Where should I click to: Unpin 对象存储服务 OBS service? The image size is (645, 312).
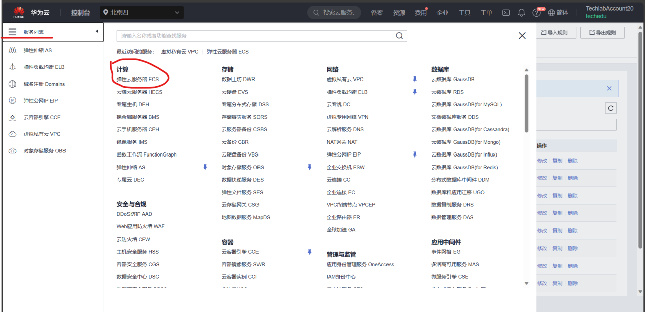[x=309, y=167]
